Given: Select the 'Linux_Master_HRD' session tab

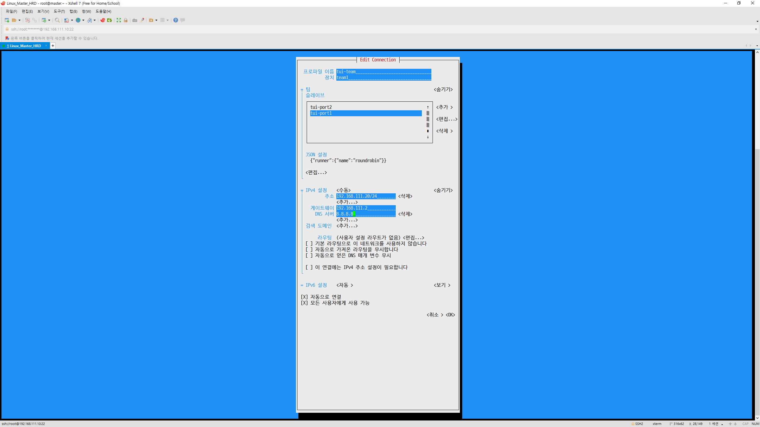Looking at the screenshot, I should coord(25,46).
